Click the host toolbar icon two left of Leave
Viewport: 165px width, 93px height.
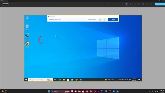pos(147,4)
